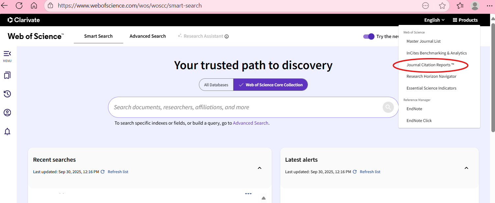Image resolution: width=495 pixels, height=203 pixels.
Task: Open the alerts bell icon
Action: 7,132
